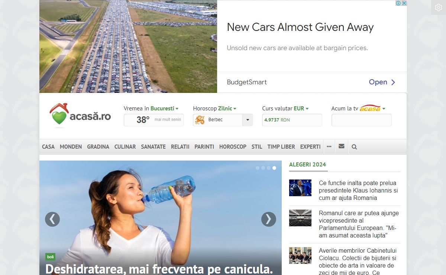Click the 4.9737 RON exchange rate box
Image resolution: width=446 pixels, height=275 pixels.
(x=292, y=120)
